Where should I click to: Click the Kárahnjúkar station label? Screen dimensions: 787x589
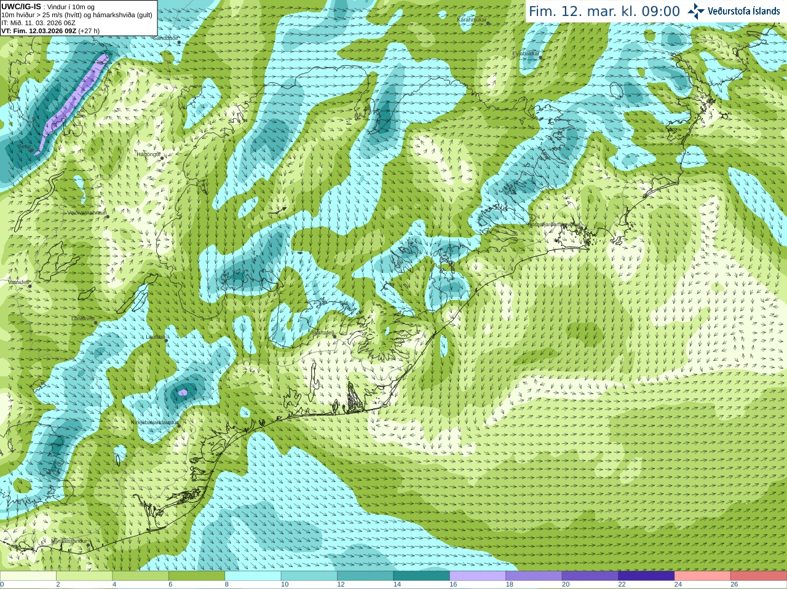tap(472, 20)
